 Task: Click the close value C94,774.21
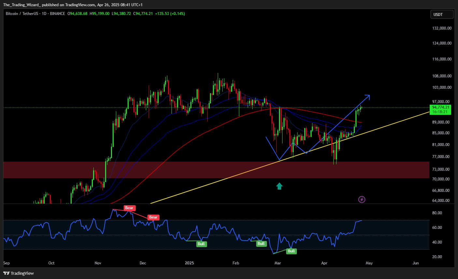tap(143, 14)
